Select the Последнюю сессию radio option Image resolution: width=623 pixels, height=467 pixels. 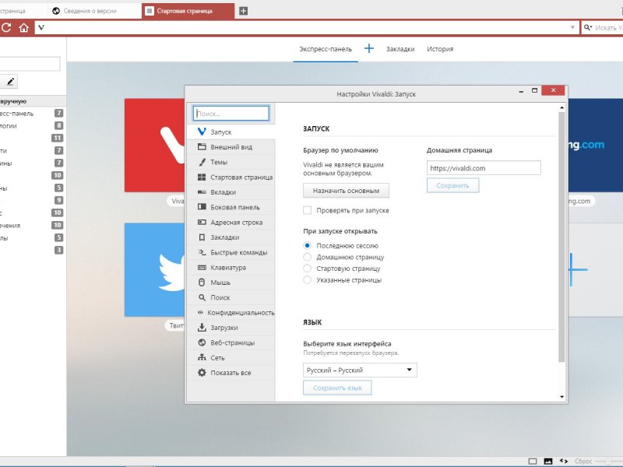point(307,246)
